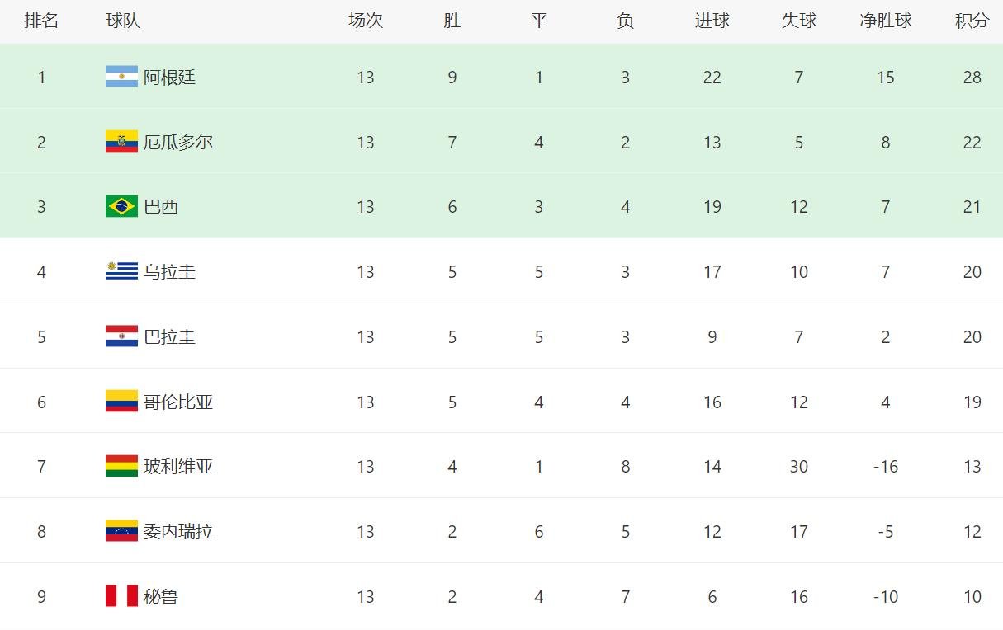
Task: Open the 乌拉圭 team page
Action: pos(169,271)
